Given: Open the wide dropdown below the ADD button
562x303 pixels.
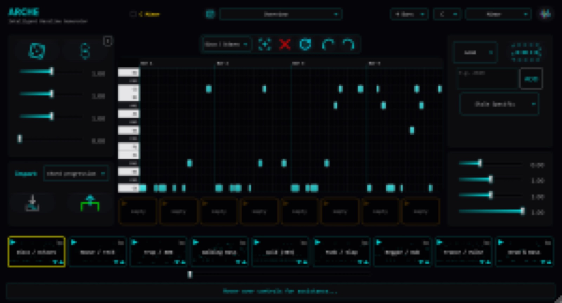Looking at the screenshot, I should [499, 104].
